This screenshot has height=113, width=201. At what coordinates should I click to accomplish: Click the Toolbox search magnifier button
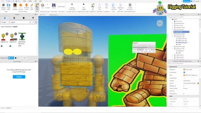(x=33, y=22)
